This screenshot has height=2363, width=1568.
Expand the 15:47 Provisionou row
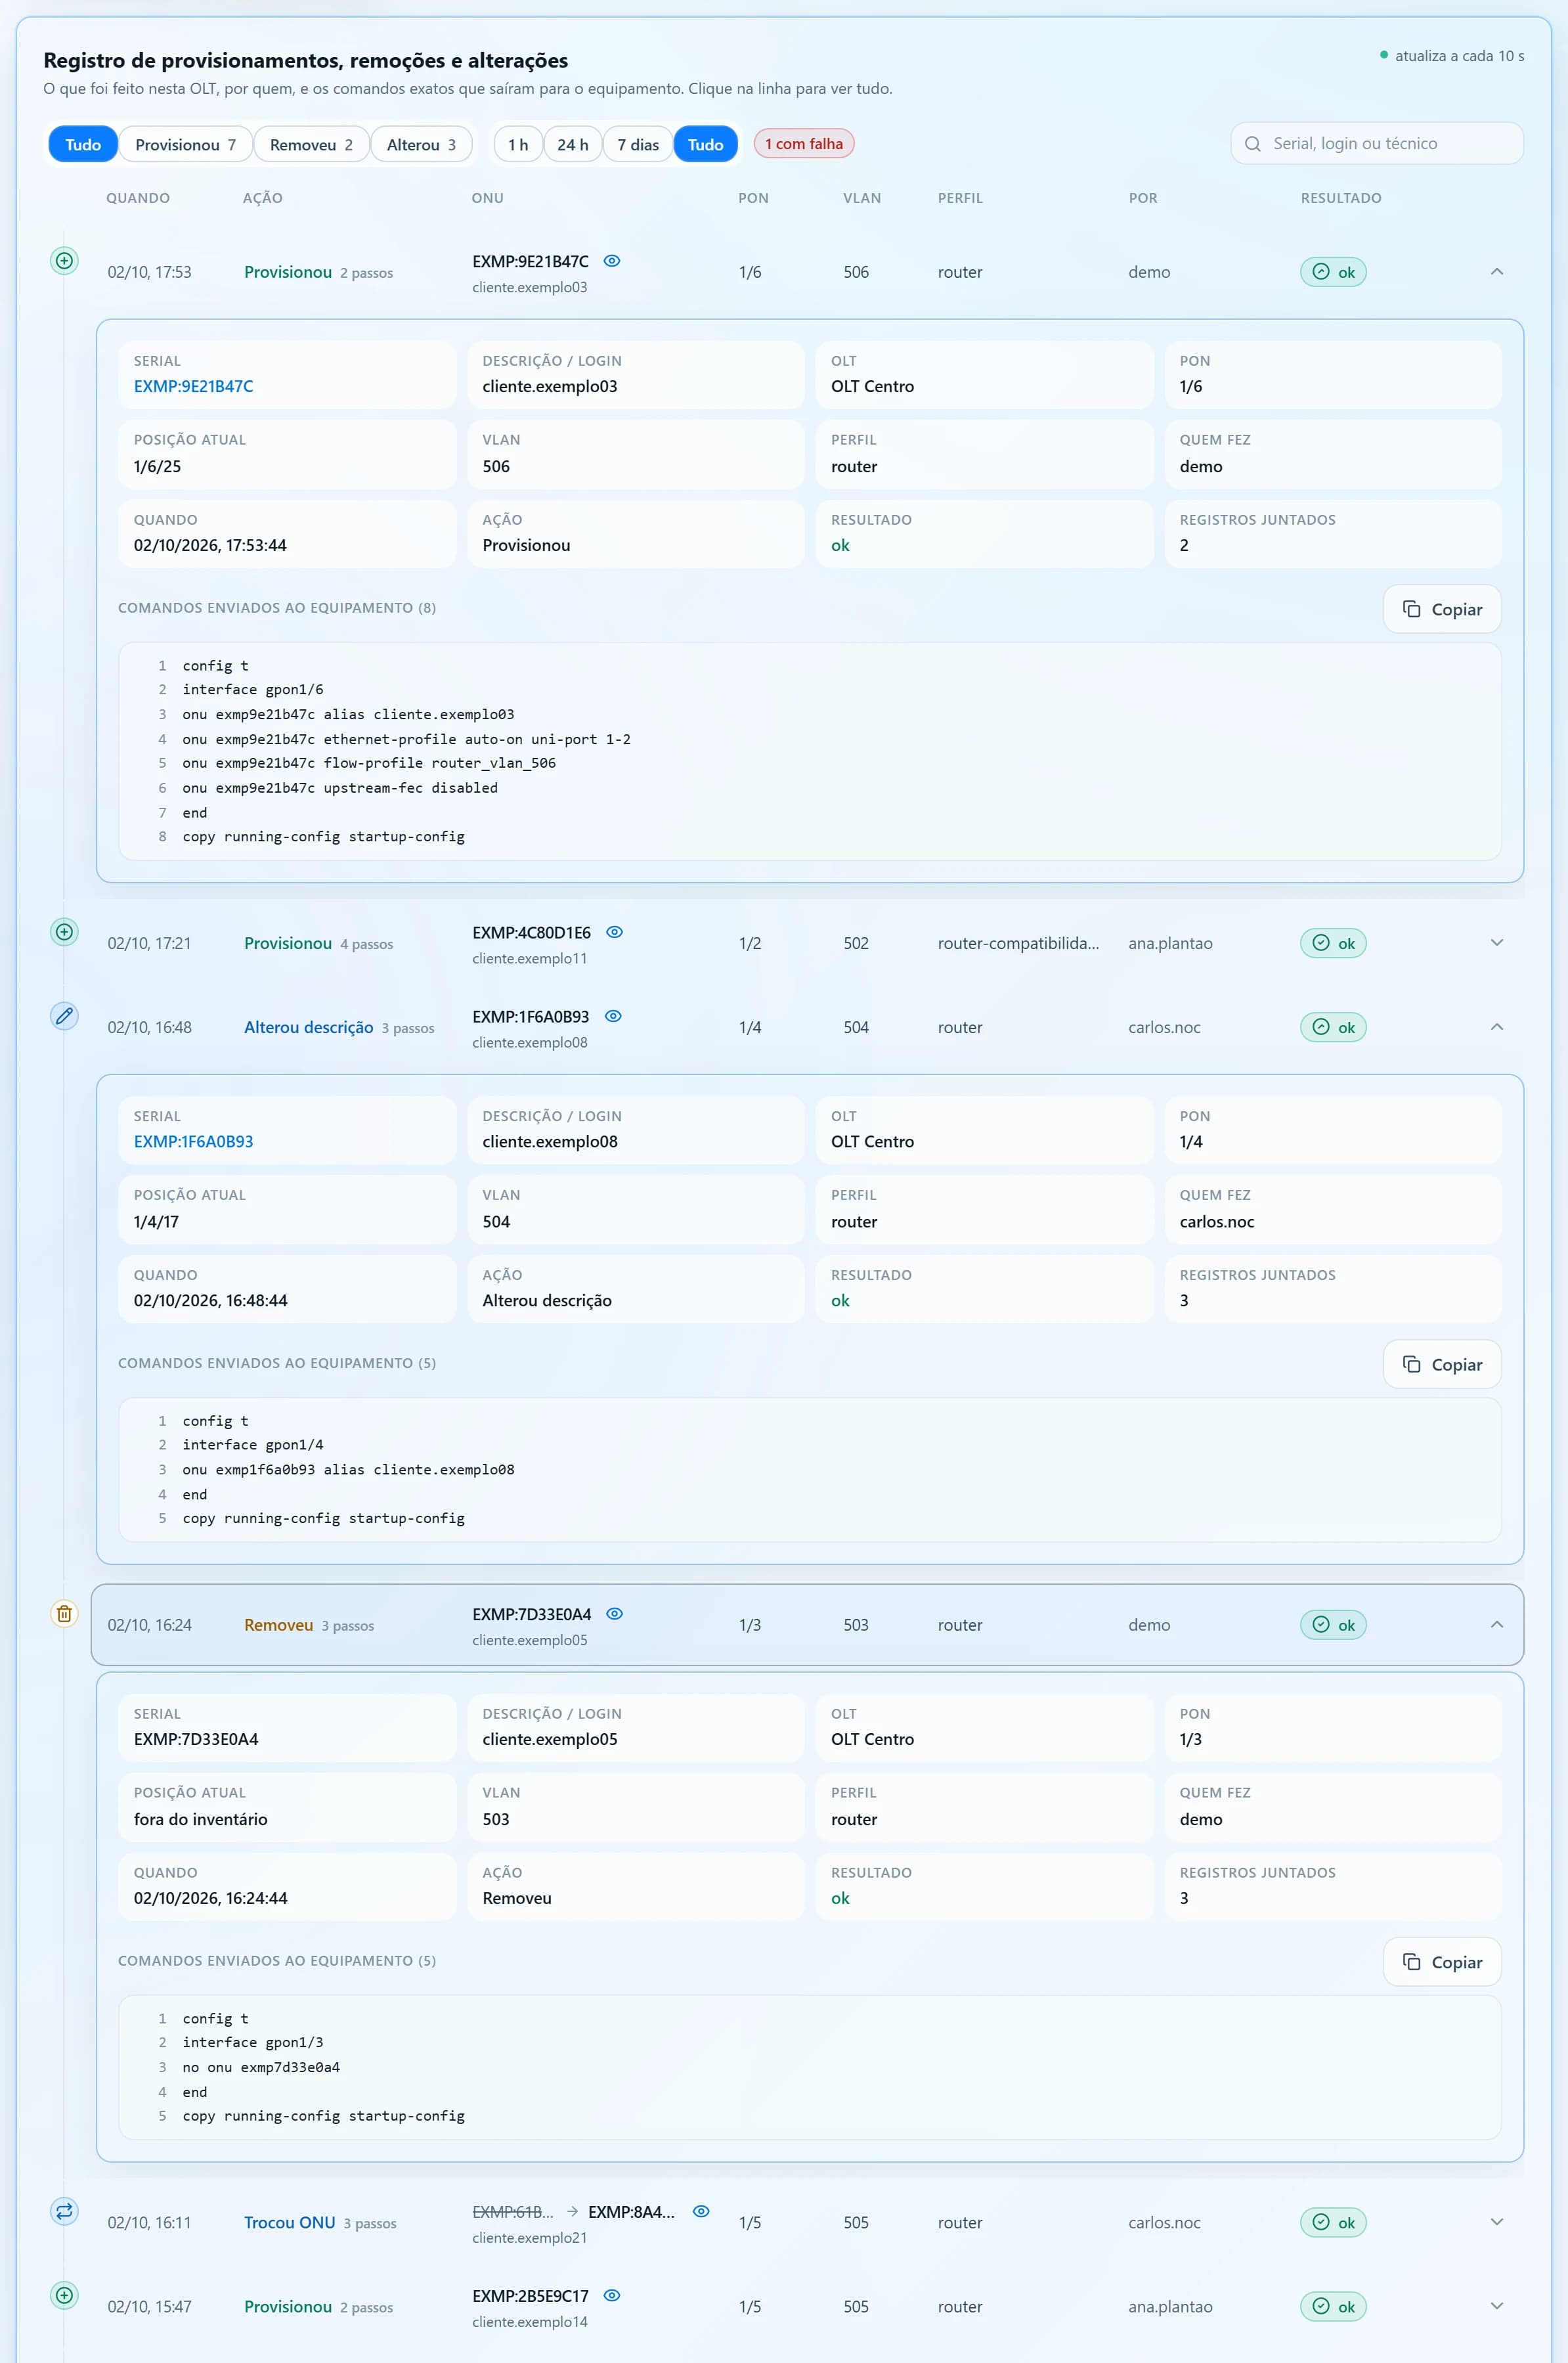(1497, 2306)
